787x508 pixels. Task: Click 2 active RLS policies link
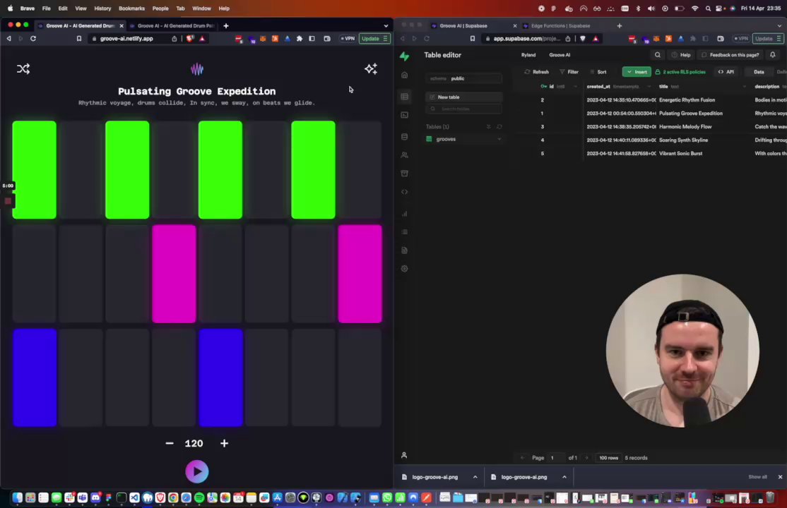680,72
